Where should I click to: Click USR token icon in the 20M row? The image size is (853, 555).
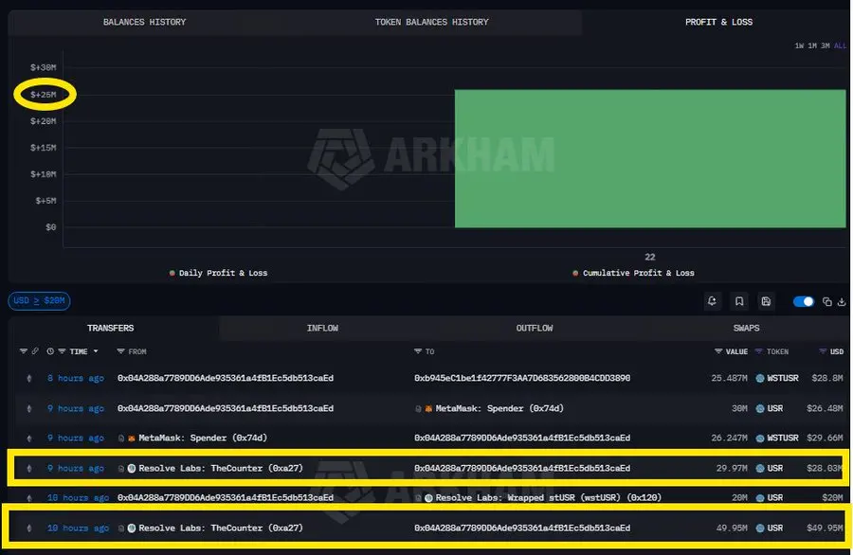760,497
